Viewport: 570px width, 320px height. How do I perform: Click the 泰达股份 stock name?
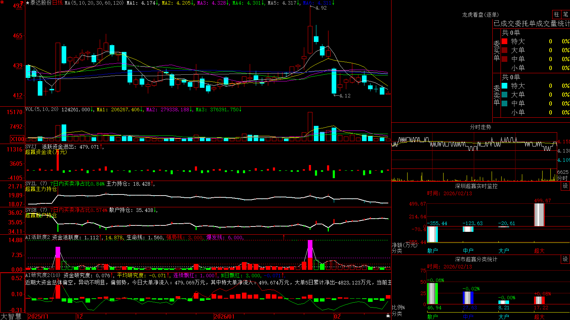point(41,3)
